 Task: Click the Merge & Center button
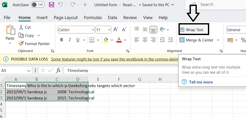click(197, 40)
